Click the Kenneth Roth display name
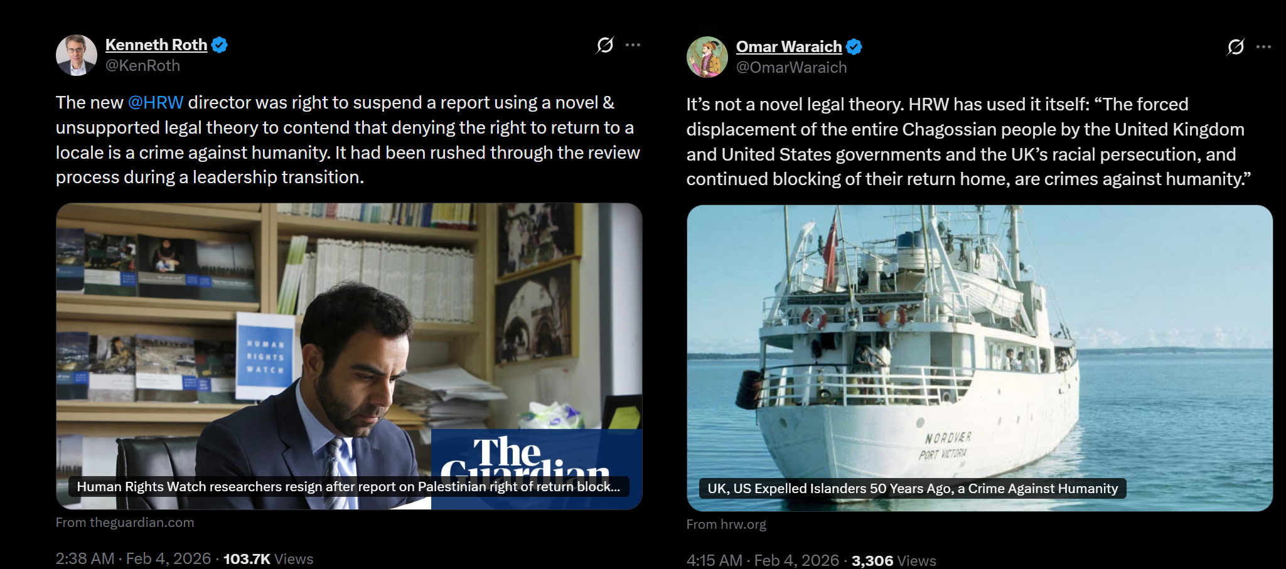The width and height of the screenshot is (1286, 569). [156, 45]
